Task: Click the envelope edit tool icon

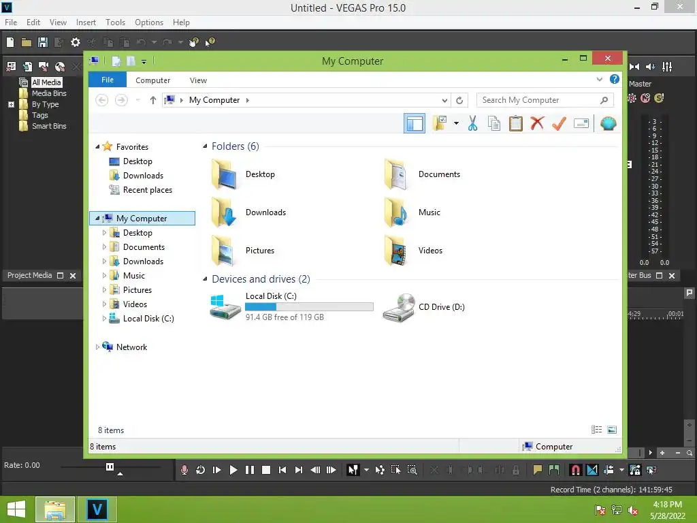Action: click(x=380, y=470)
